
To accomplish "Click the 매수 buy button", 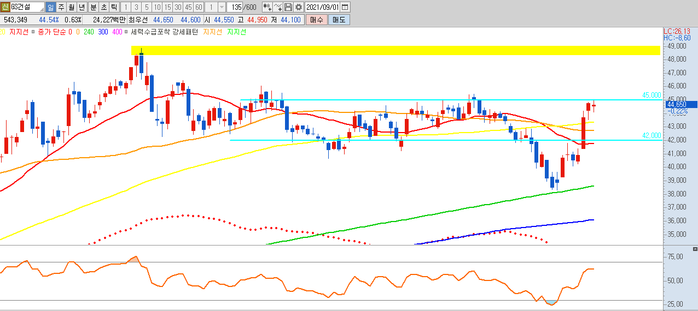I will point(316,20).
